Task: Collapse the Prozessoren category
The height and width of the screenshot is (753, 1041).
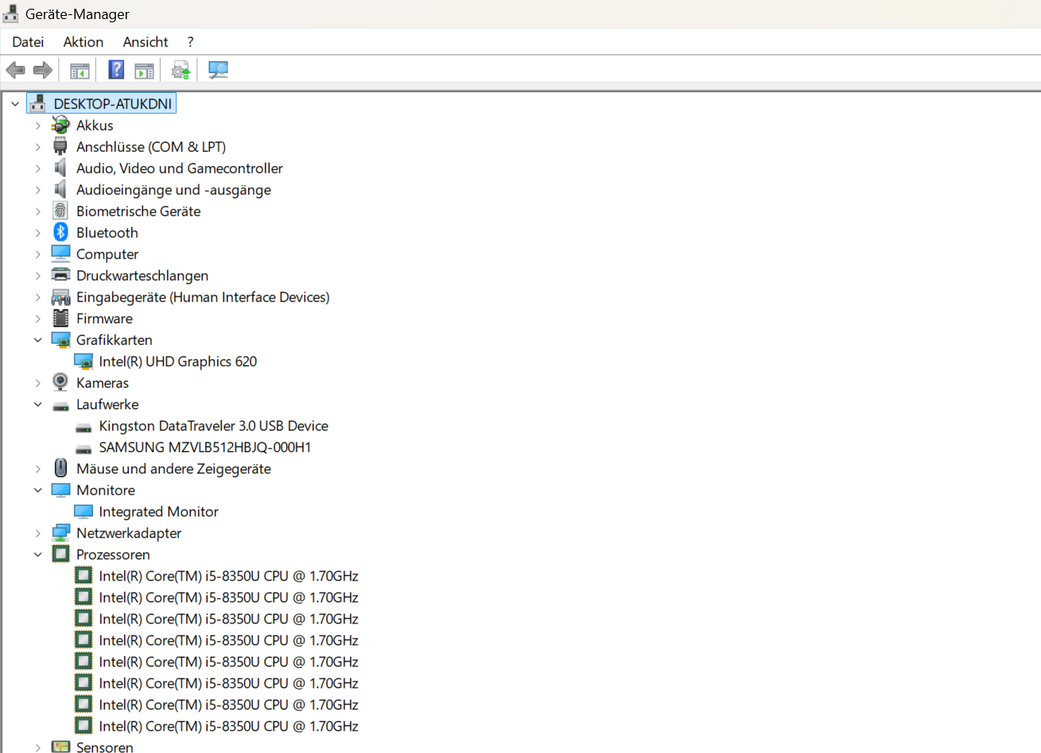Action: 37,554
